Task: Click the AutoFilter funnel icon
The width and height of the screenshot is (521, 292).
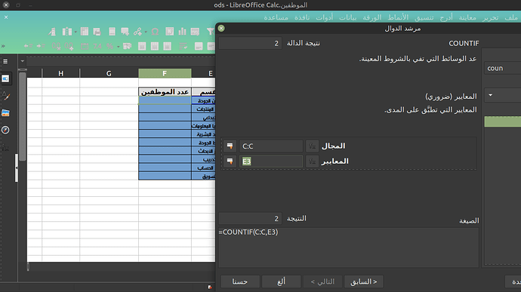Action: click(210, 32)
